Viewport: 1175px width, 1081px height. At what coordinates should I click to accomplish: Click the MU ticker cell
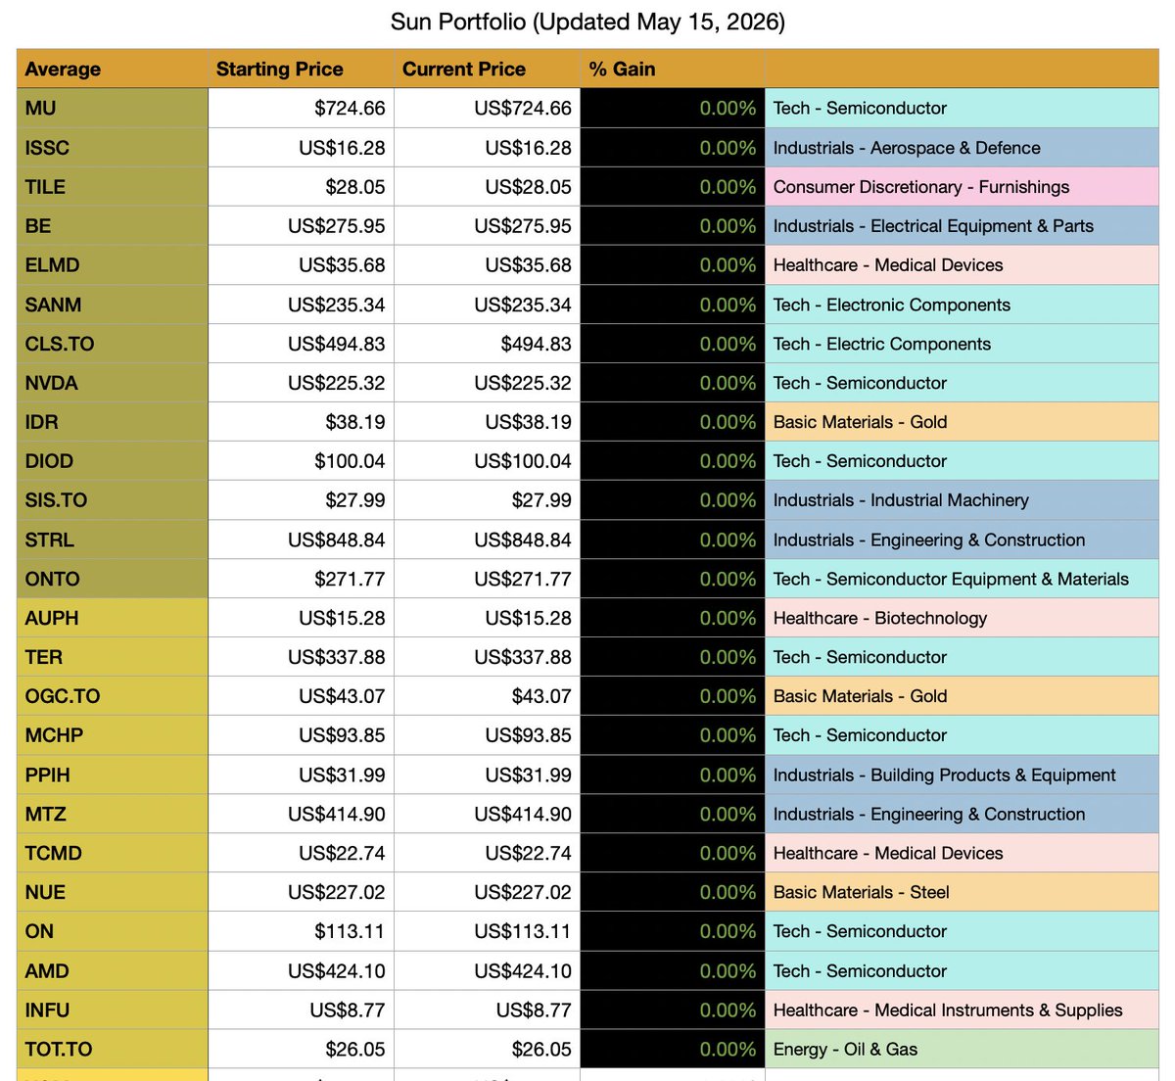113,108
